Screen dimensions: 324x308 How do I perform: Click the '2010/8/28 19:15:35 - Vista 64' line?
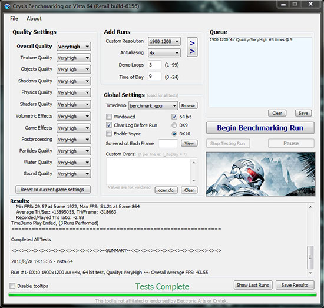42,261
